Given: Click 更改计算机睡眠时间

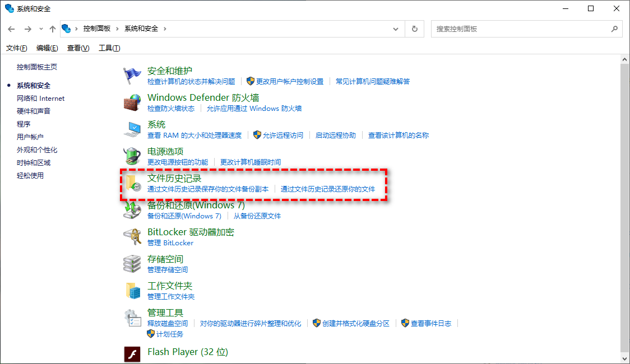Looking at the screenshot, I should [251, 162].
